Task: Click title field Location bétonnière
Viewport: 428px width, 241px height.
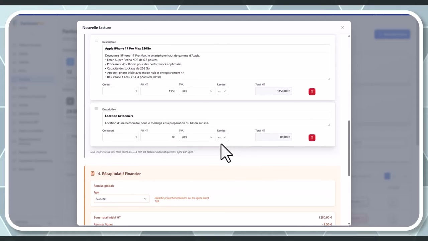Action: pyautogui.click(x=216, y=116)
